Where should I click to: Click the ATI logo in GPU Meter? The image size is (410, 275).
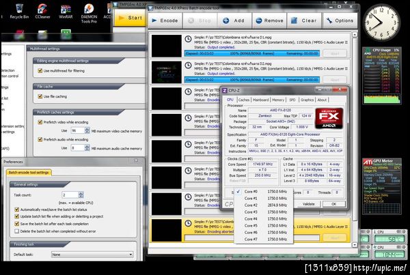point(368,162)
